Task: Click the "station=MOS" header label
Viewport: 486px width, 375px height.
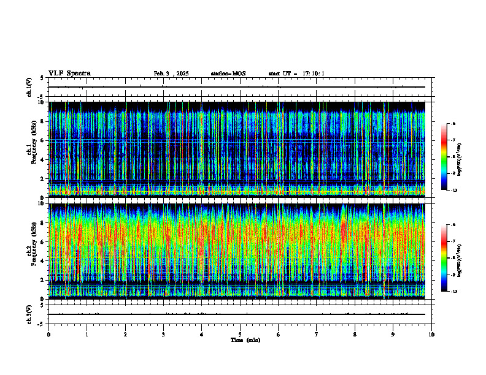Action: (228, 74)
